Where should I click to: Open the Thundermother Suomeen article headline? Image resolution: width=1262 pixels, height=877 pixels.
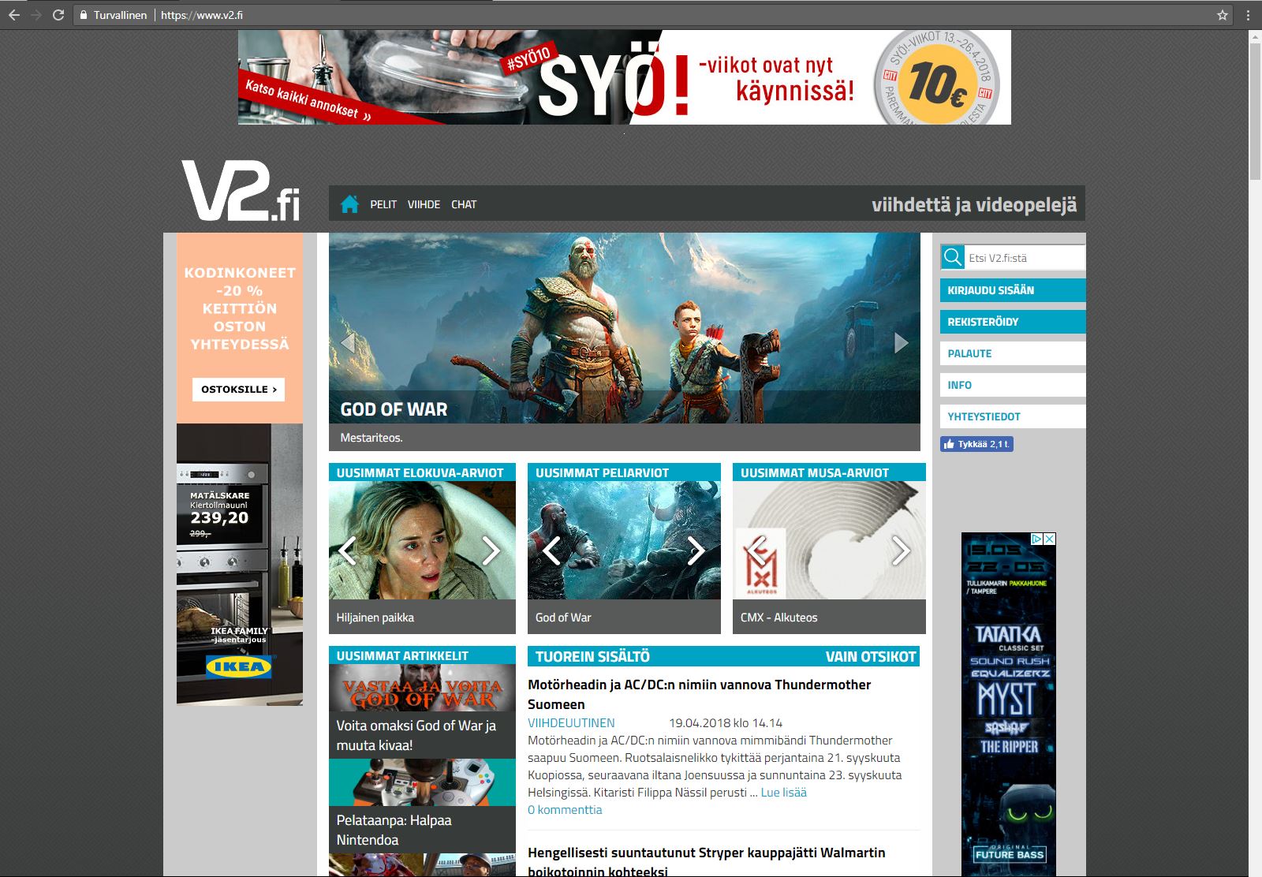tap(699, 694)
